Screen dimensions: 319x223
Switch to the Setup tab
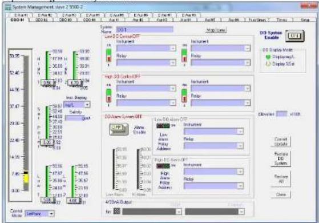point(305,20)
